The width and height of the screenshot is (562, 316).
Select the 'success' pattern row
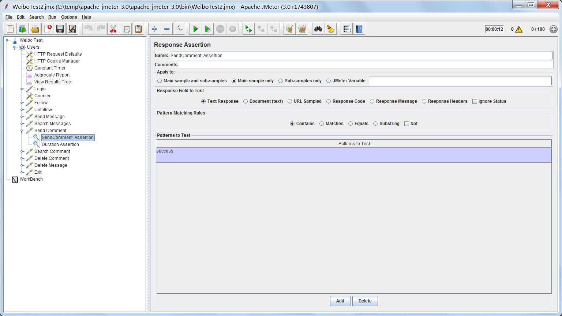(x=353, y=155)
